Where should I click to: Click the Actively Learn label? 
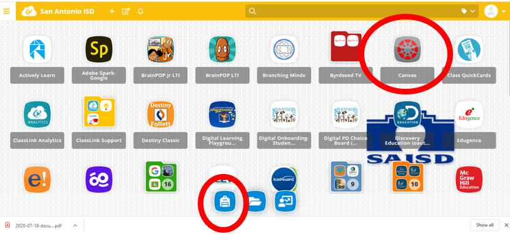(37, 76)
